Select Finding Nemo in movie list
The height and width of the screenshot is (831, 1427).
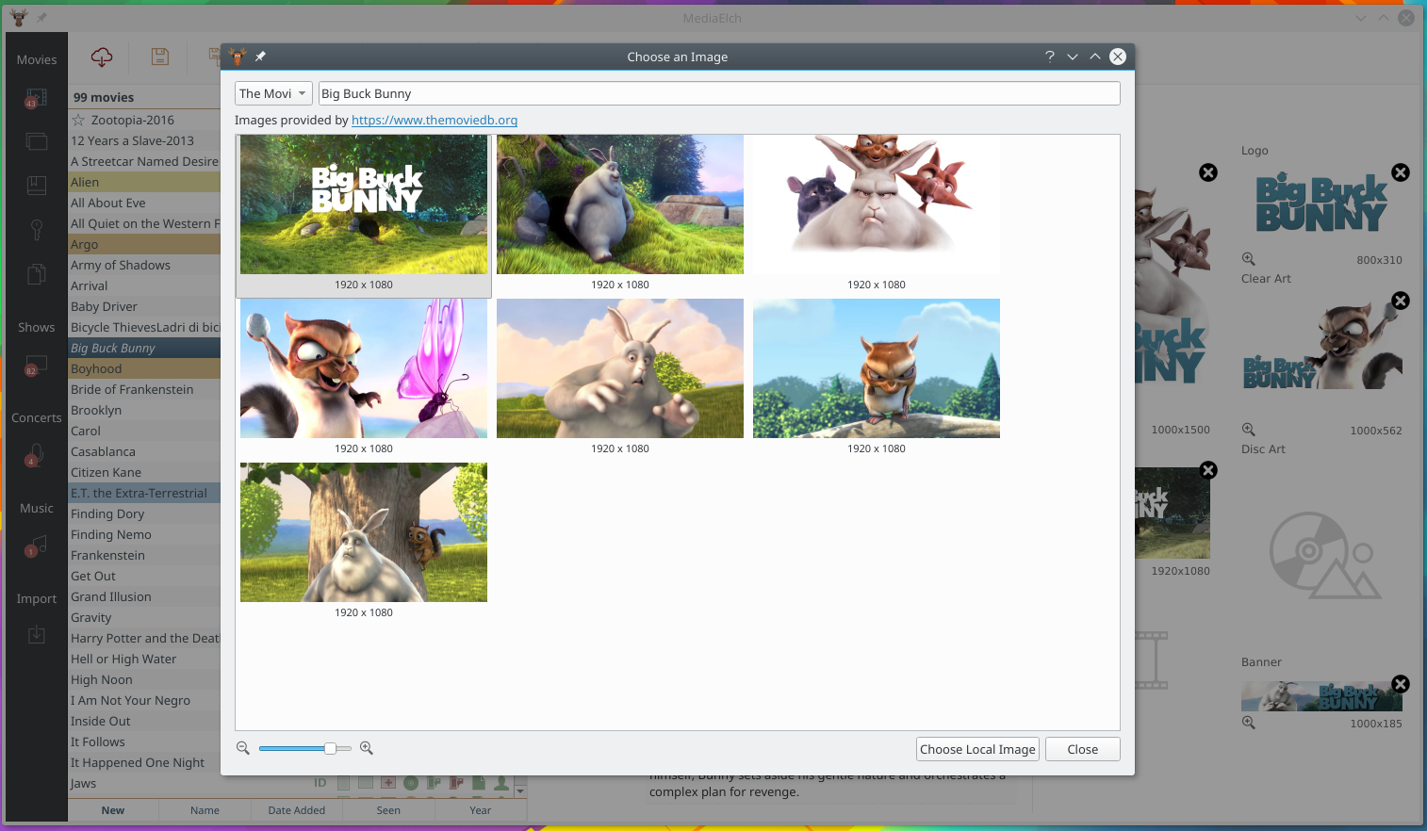click(144, 535)
